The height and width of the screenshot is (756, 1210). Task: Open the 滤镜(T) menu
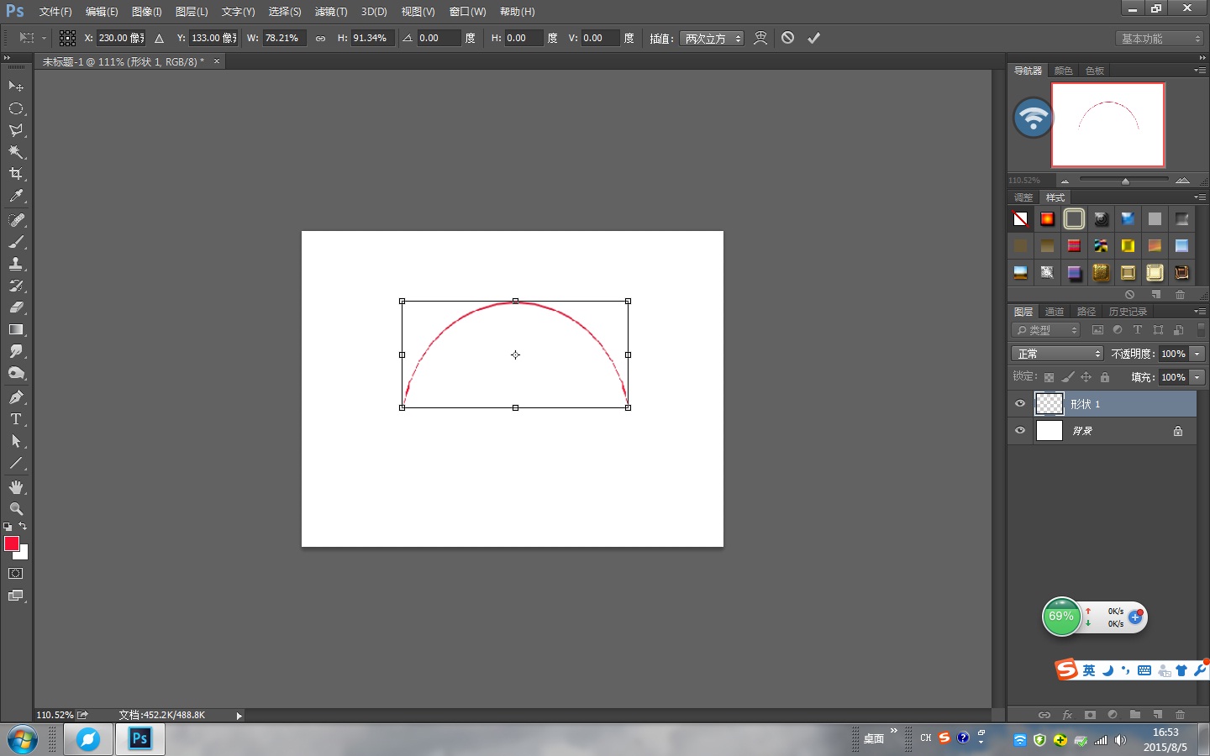tap(330, 12)
